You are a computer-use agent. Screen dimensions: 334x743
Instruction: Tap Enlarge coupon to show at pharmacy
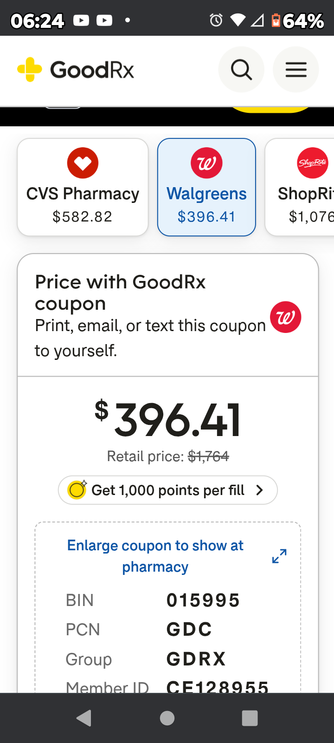(x=155, y=556)
